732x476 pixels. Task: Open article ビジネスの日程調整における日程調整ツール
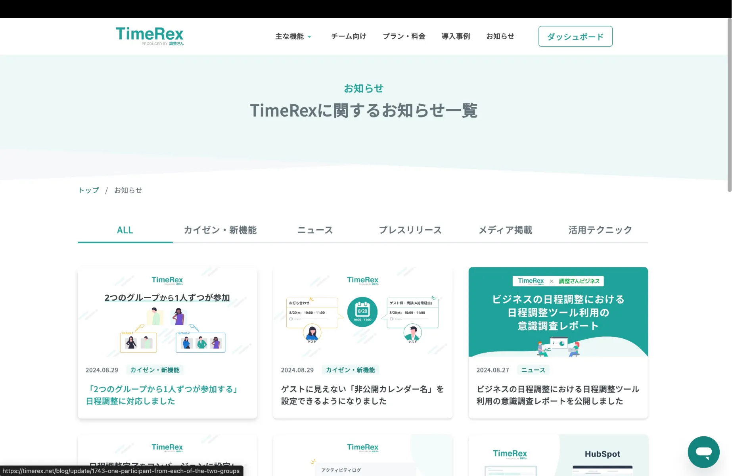(x=558, y=395)
